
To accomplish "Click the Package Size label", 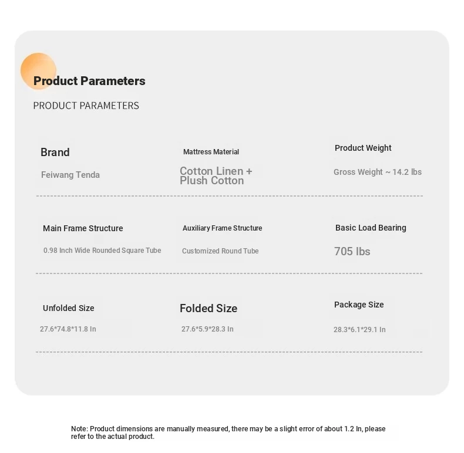I will pos(359,305).
